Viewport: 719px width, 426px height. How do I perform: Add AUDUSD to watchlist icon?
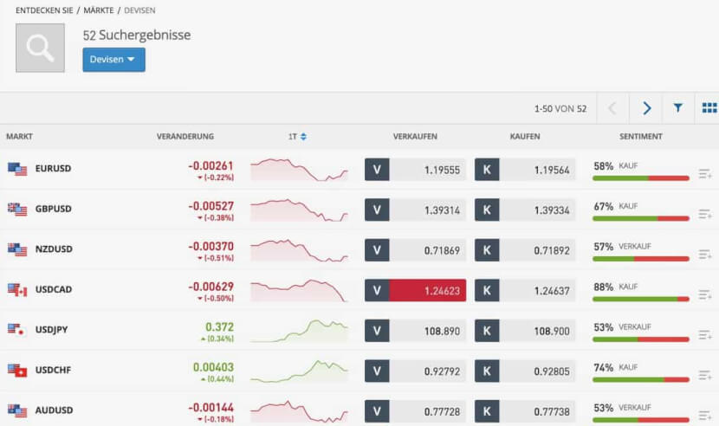pos(705,416)
